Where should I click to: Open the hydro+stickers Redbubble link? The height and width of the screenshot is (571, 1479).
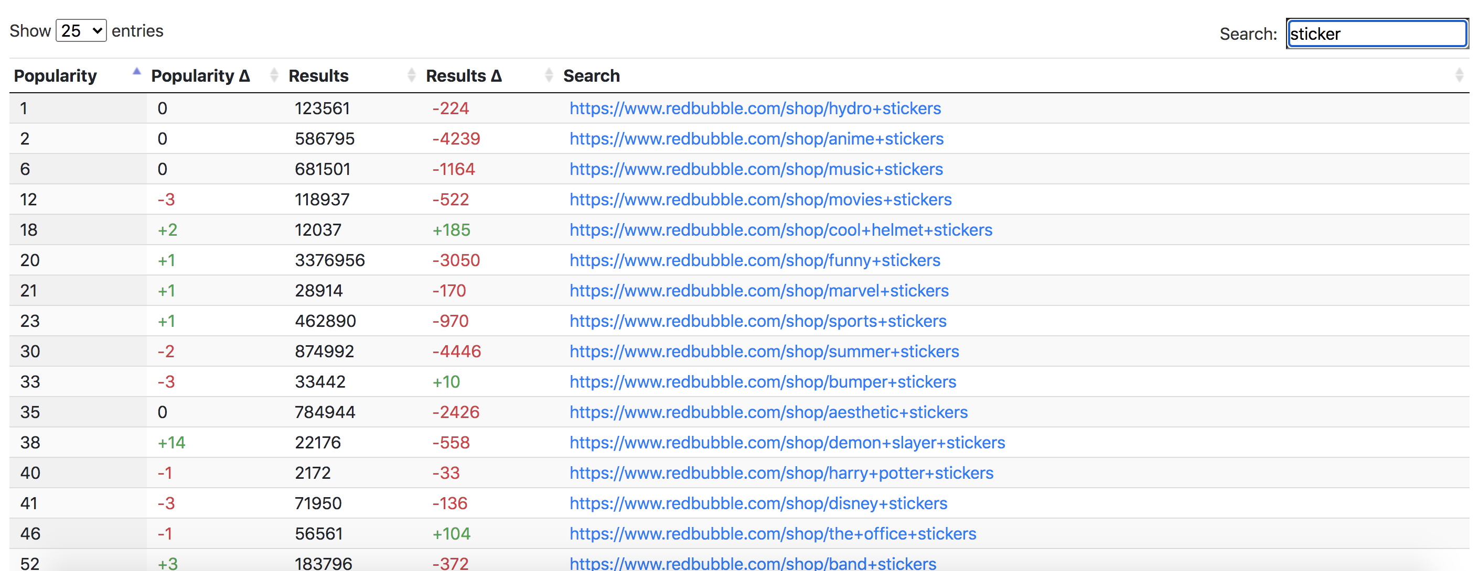(754, 108)
